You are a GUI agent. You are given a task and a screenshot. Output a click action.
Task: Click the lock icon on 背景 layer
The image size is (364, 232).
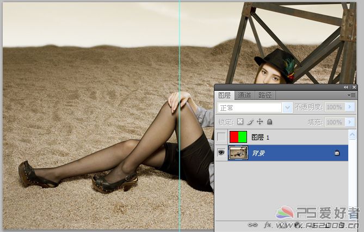pyautogui.click(x=337, y=154)
